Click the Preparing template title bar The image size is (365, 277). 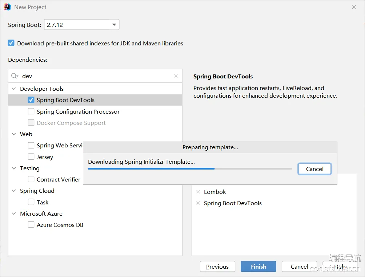[210, 147]
